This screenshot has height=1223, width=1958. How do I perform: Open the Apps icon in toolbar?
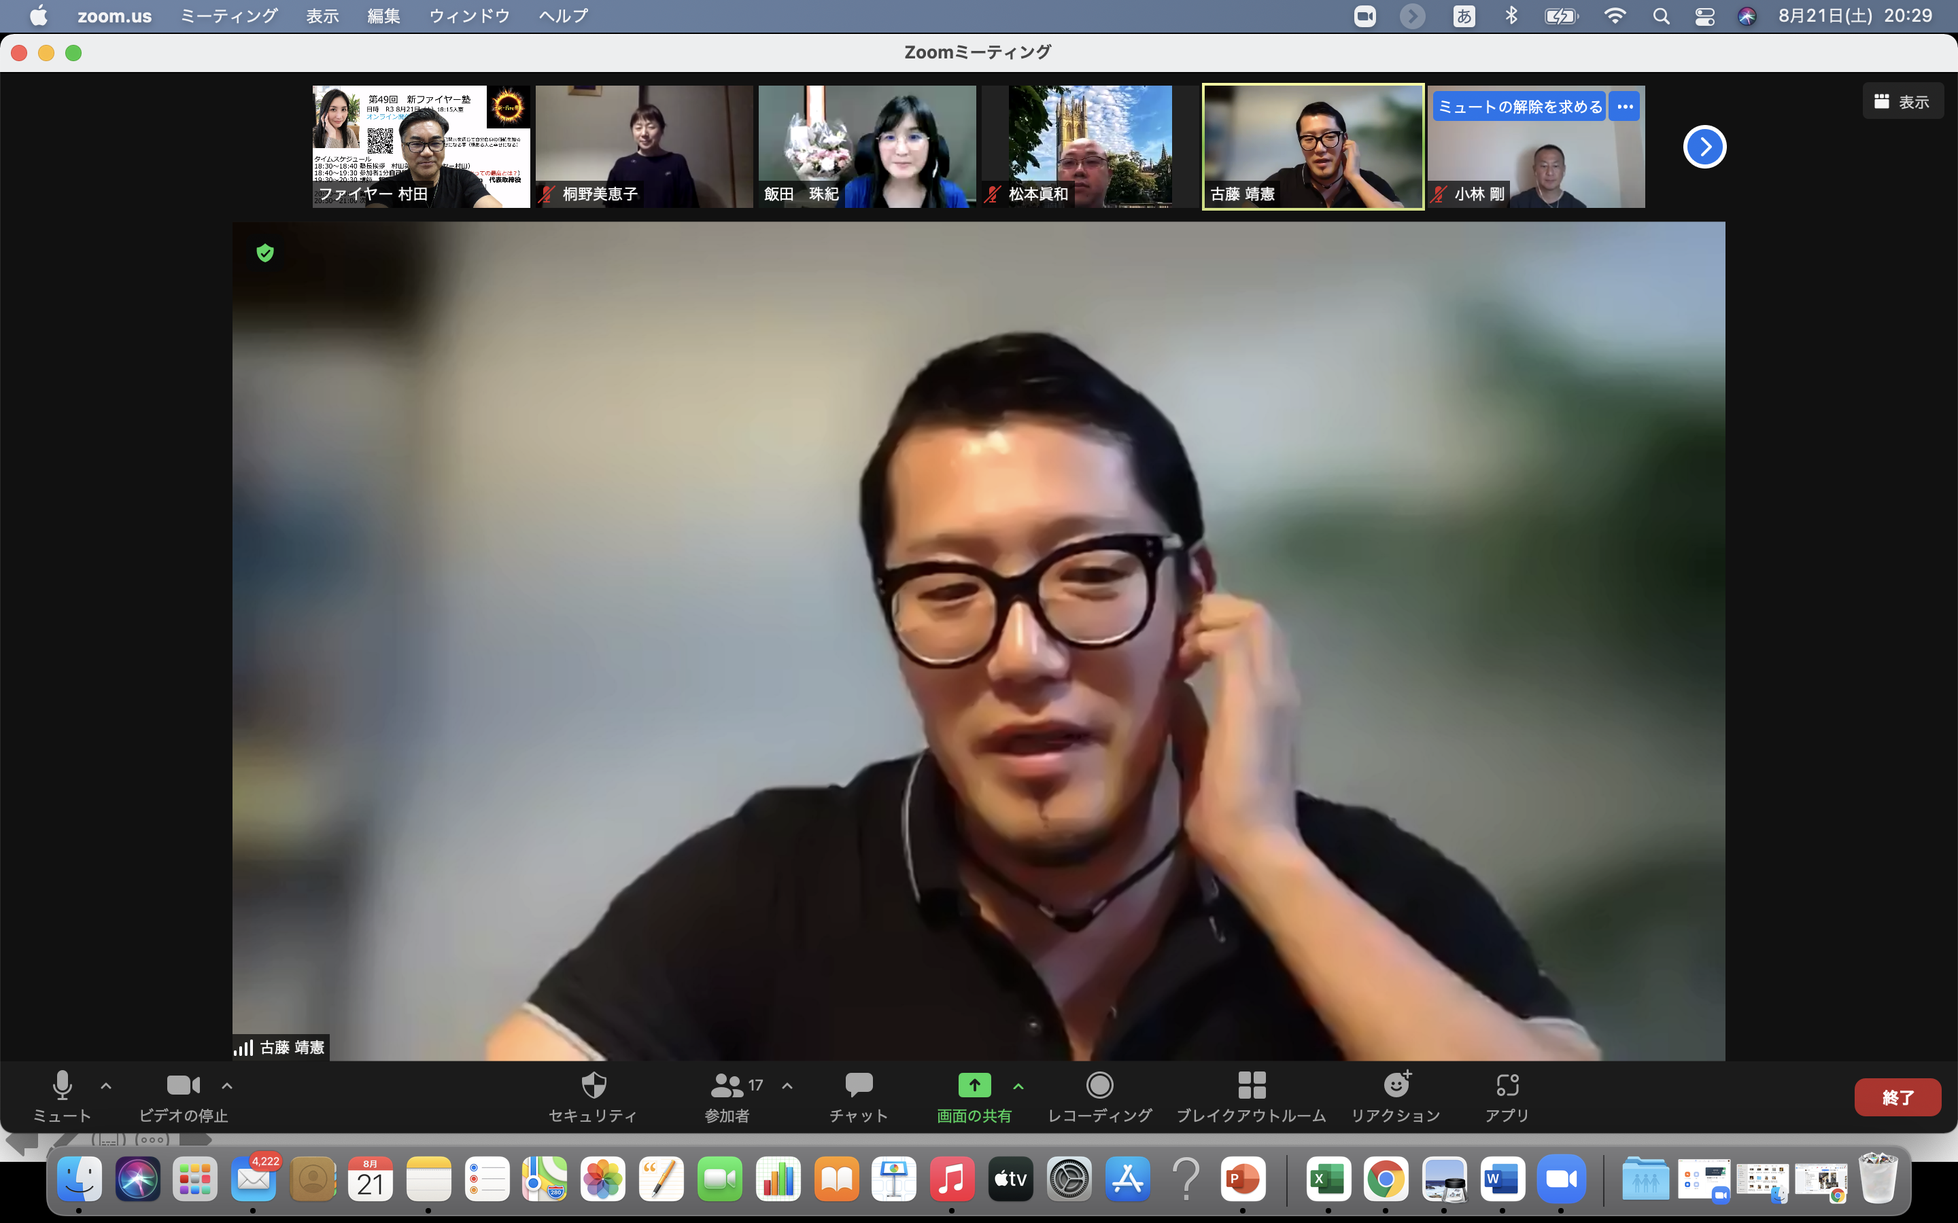1507,1086
